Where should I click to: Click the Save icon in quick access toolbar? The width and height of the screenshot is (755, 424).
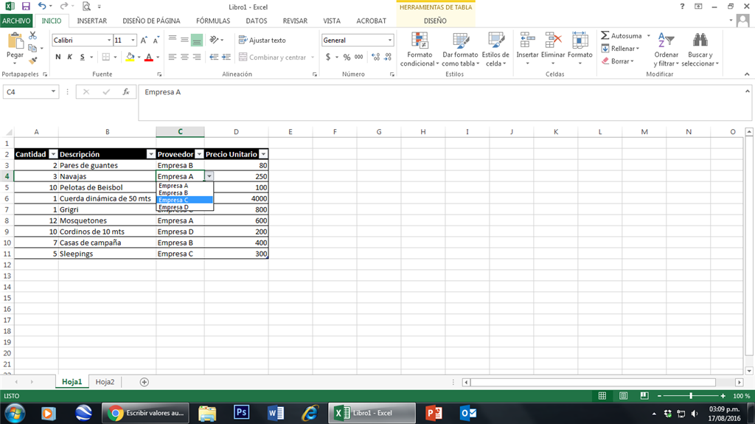point(26,6)
